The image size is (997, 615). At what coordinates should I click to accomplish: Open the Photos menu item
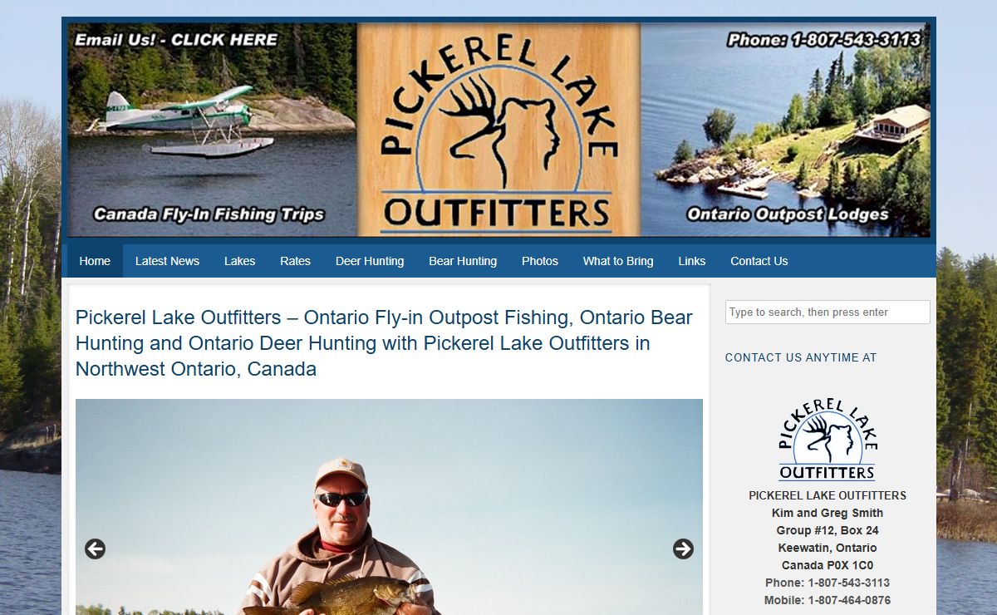[x=540, y=261]
